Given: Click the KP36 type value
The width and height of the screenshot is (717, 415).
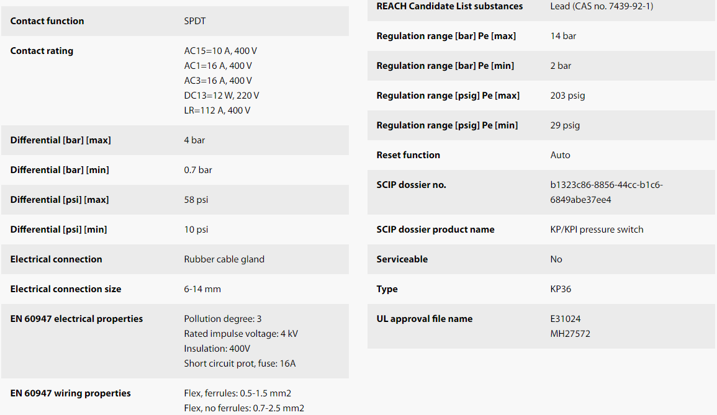Looking at the screenshot, I should tap(561, 289).
